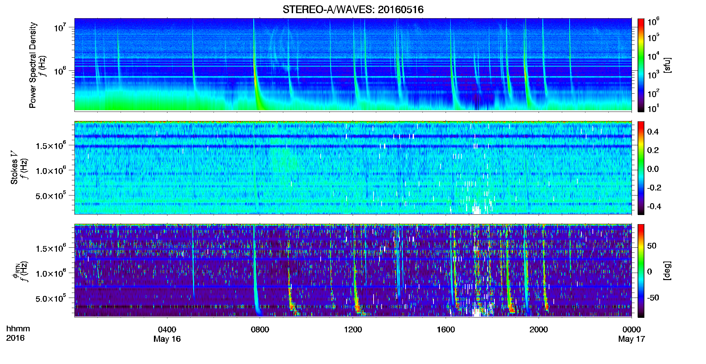Click the 0800 time-axis label
This screenshot has height=364, width=706.
pos(260,330)
